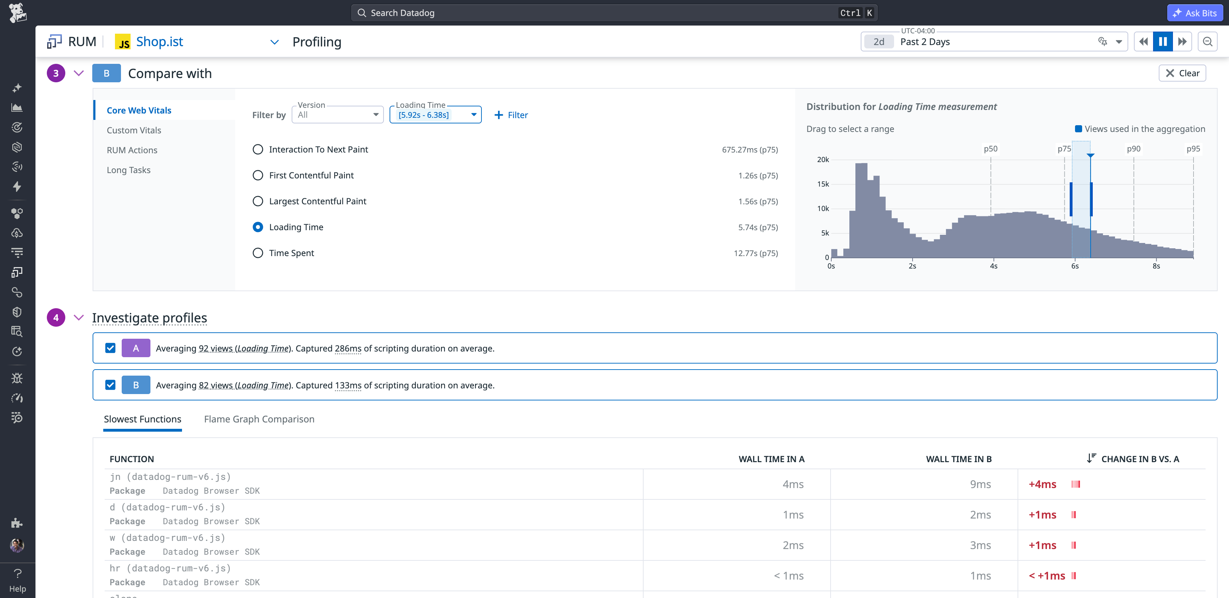The image size is (1229, 598).
Task: Open the chain link sidebar icon
Action: (x=17, y=292)
